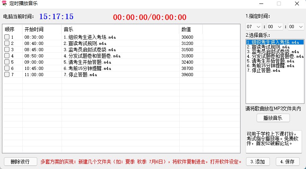
Task: Click the blue current time 15:17:15
Action: tap(56, 16)
